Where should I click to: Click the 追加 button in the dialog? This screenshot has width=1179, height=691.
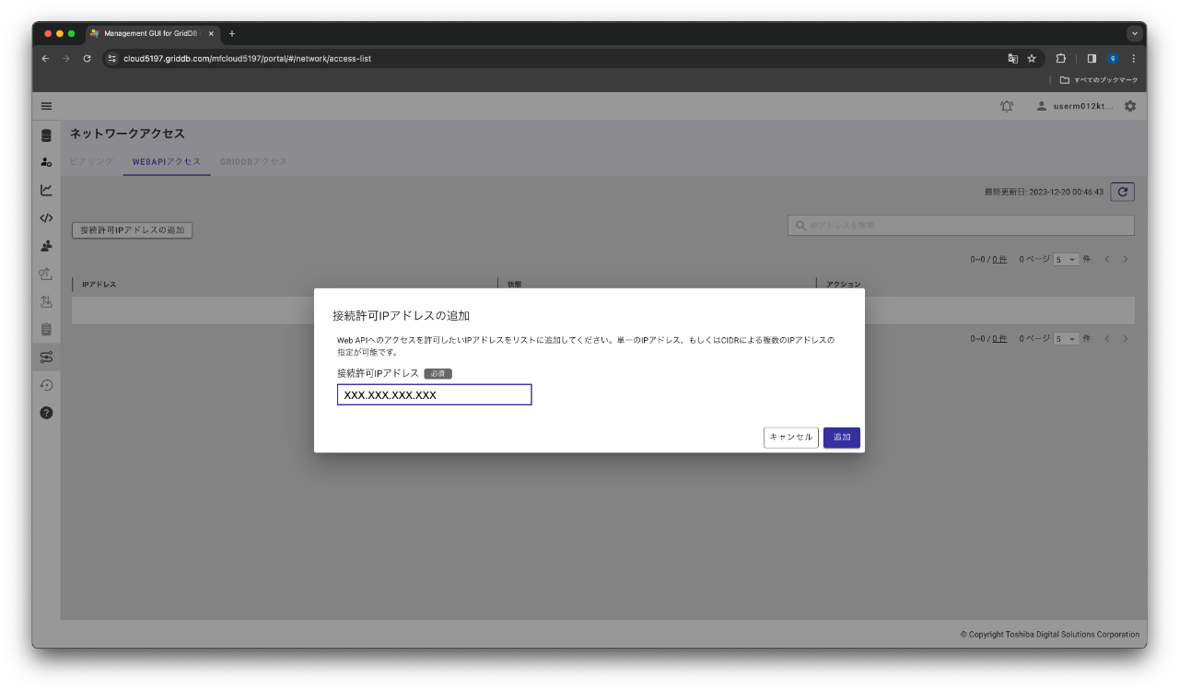click(x=842, y=437)
